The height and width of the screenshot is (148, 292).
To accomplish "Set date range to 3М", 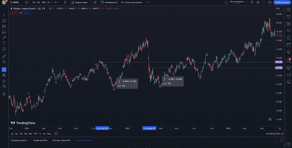I will pos(25,134).
